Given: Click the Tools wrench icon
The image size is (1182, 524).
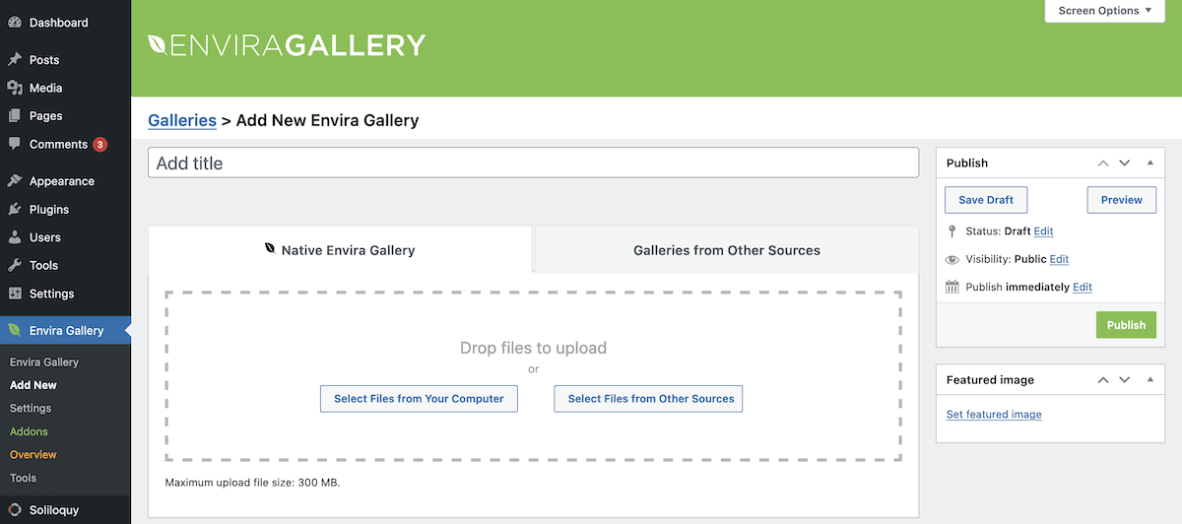Looking at the screenshot, I should click(15, 265).
